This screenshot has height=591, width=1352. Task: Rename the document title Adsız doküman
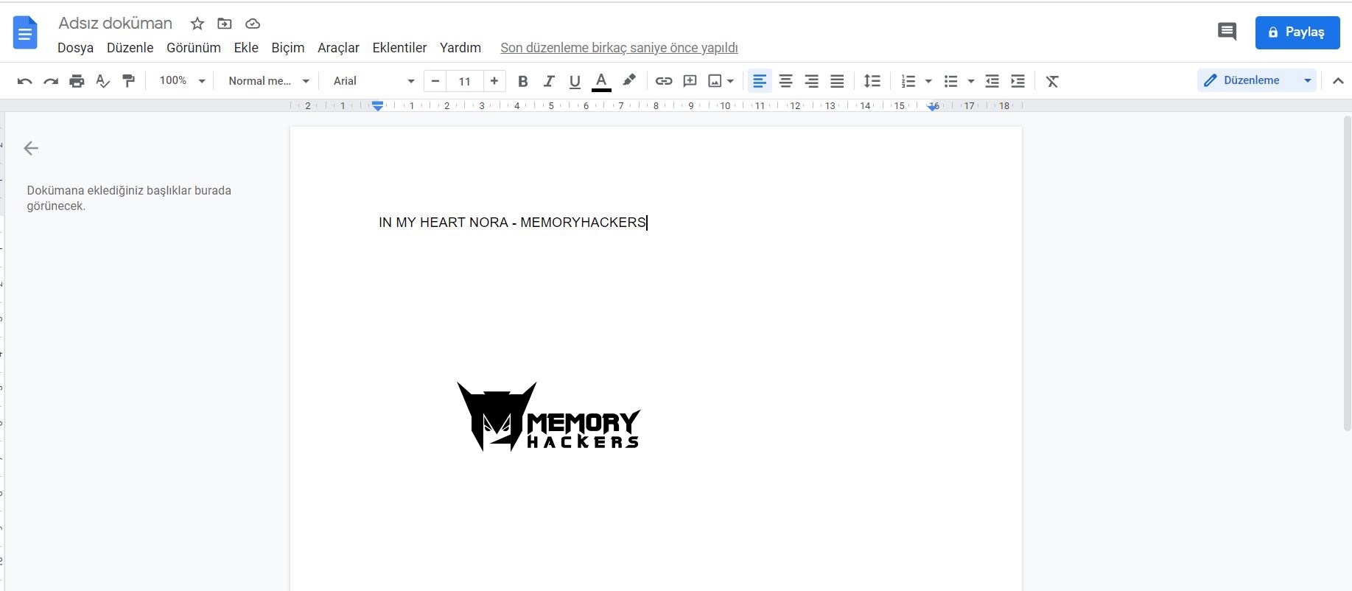115,24
